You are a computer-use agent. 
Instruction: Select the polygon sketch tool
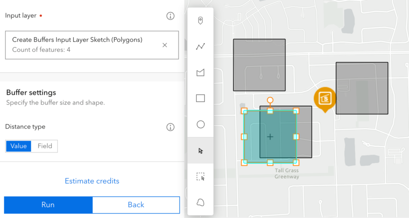click(x=200, y=72)
